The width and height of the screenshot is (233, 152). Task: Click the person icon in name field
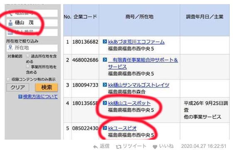10,23
